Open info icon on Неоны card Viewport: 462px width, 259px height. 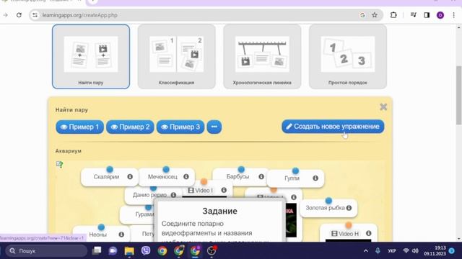[x=121, y=235]
